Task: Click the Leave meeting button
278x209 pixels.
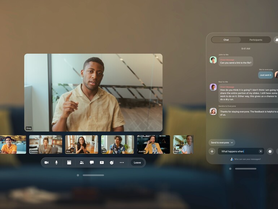Action: tap(138, 163)
